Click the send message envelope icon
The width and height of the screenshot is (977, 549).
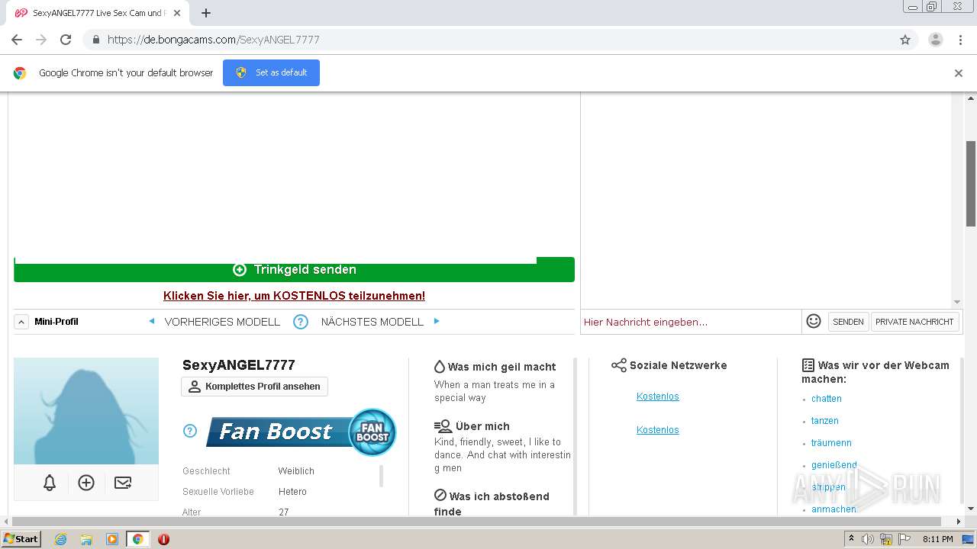(123, 483)
